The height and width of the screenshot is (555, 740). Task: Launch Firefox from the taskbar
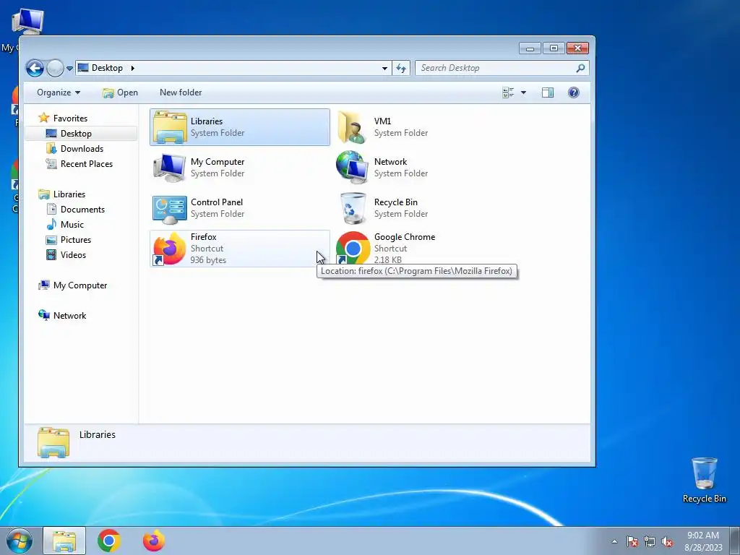point(154,541)
